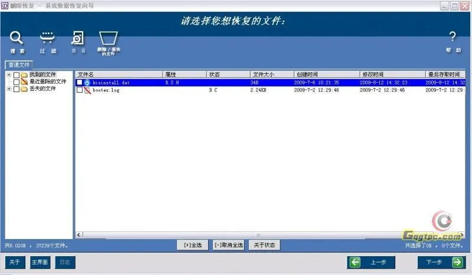The image size is (472, 275).
Task: Expand the 丢失的文件 tree node
Action: pos(9,89)
